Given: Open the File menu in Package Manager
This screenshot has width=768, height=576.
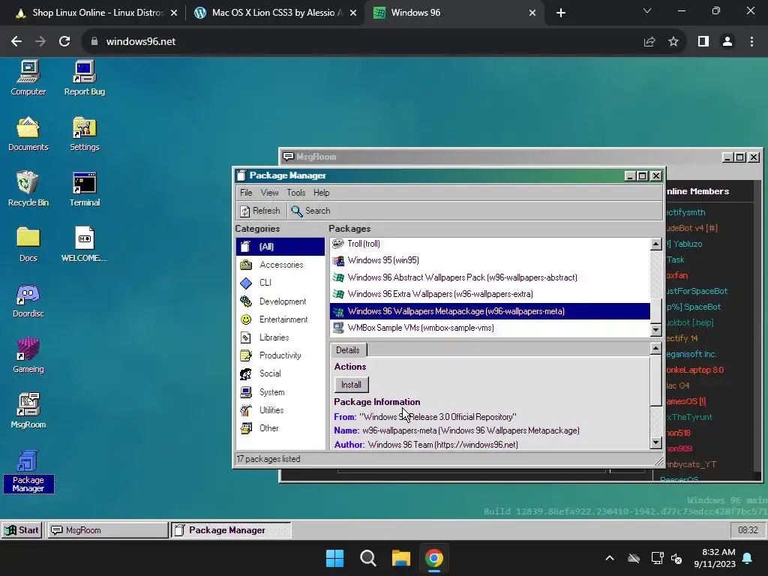Looking at the screenshot, I should [x=246, y=193].
